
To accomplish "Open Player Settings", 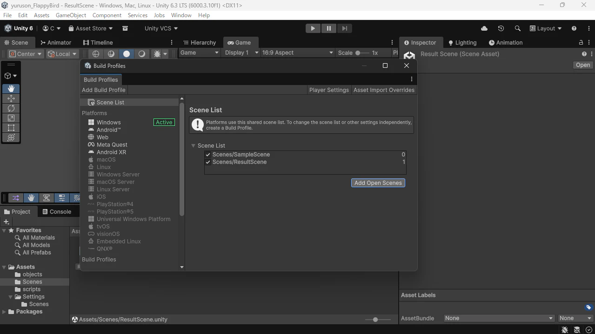I will (x=329, y=90).
